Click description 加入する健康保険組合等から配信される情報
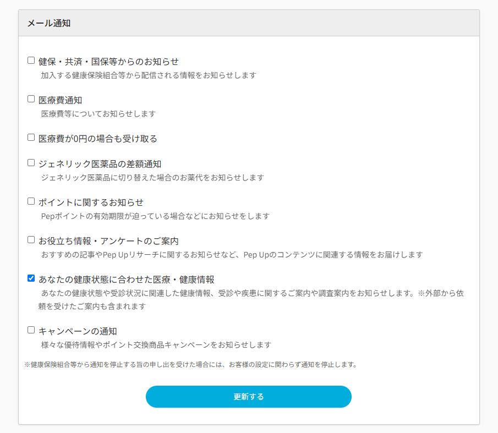This screenshot has width=498, height=433. click(149, 75)
